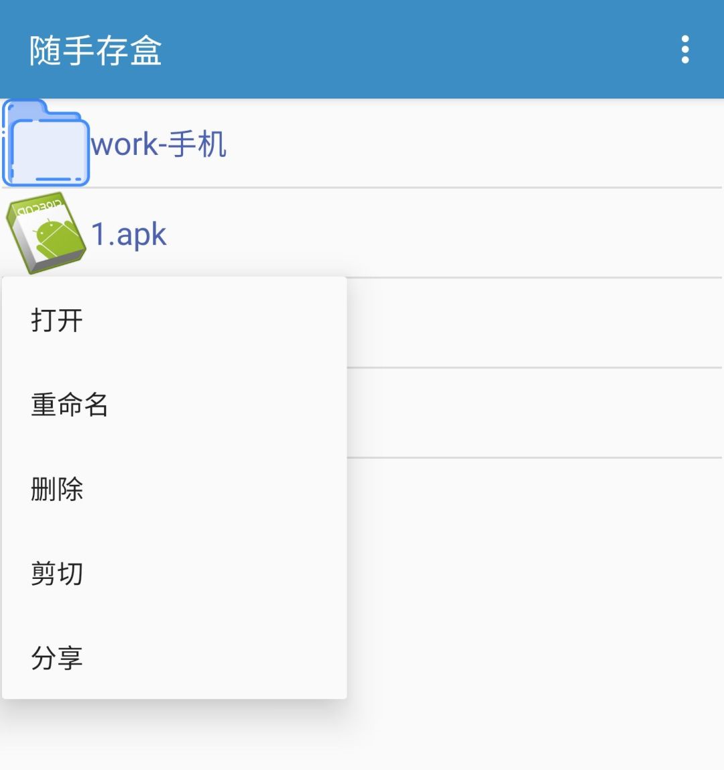This screenshot has height=770, width=724.
Task: Choose 重命名 to rename the file
Action: click(x=174, y=404)
